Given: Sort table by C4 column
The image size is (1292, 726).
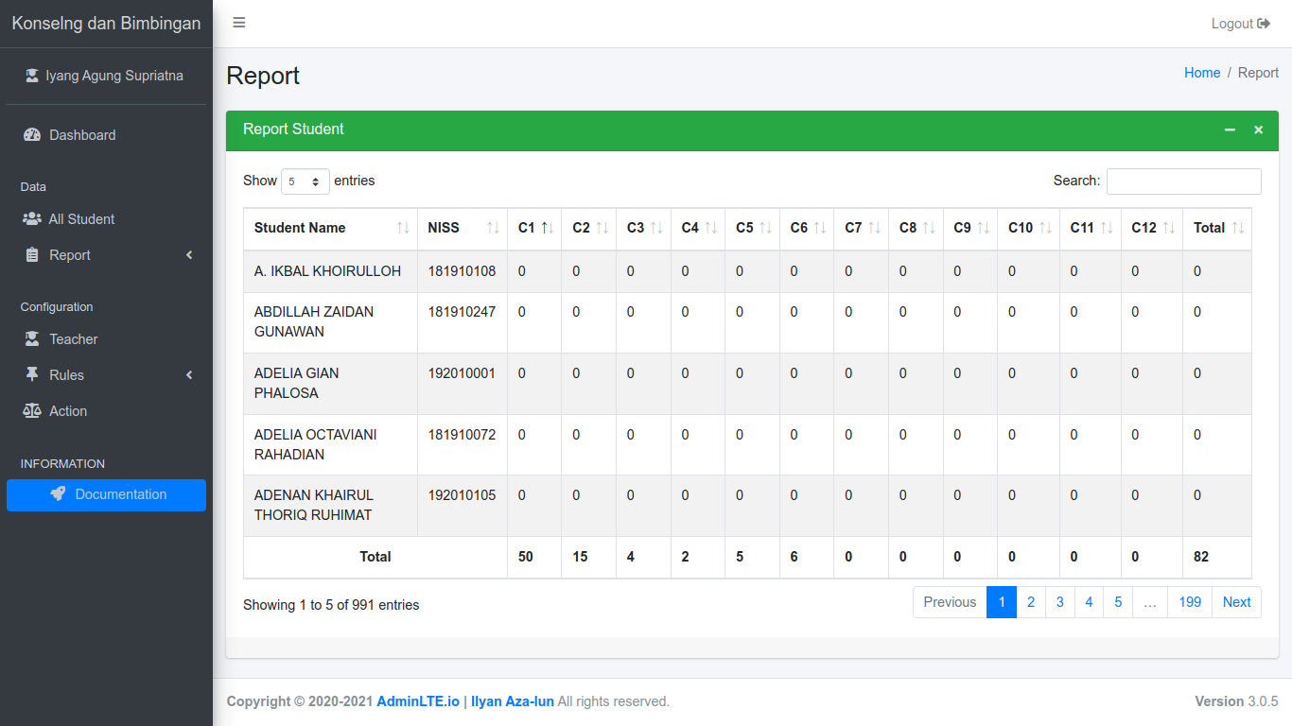Looking at the screenshot, I should (698, 229).
